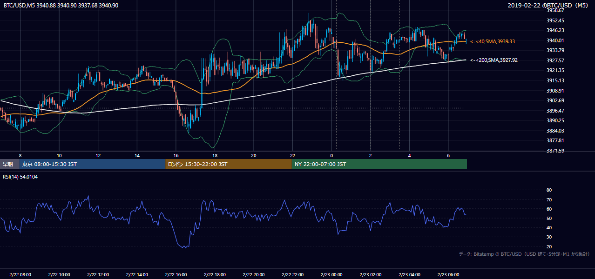The image size is (595, 279).
Task: Click the hour label 12 on chart axis
Action: click(98, 155)
